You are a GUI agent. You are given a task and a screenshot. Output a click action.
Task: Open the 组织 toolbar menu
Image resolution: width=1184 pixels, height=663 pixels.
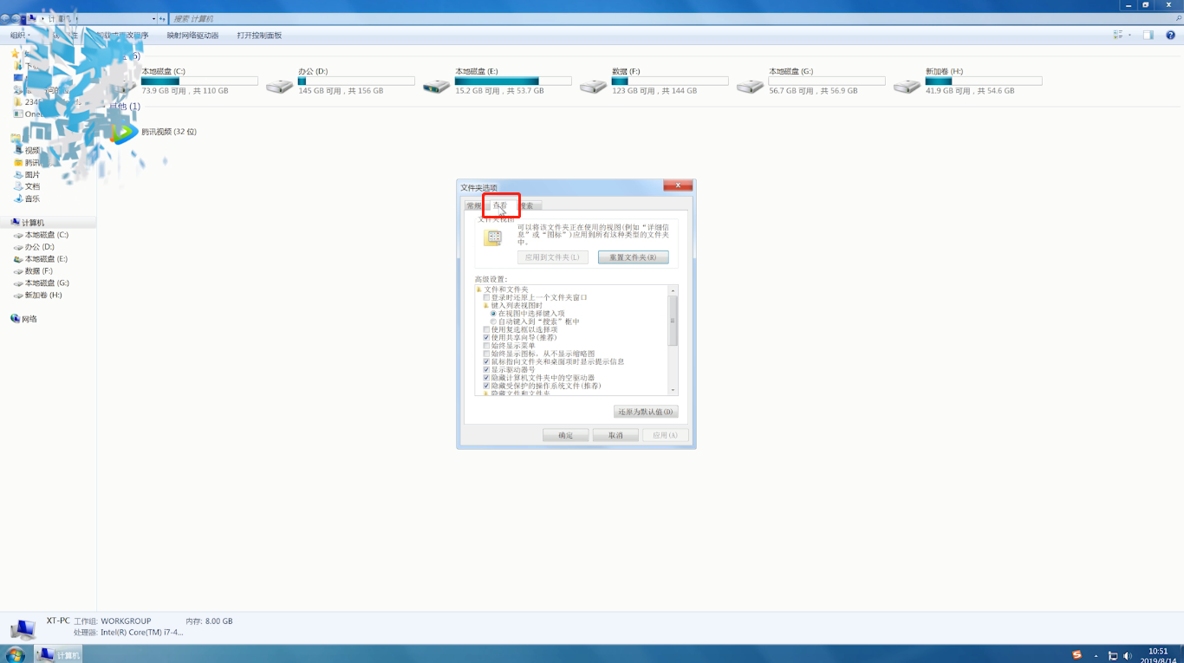point(19,36)
